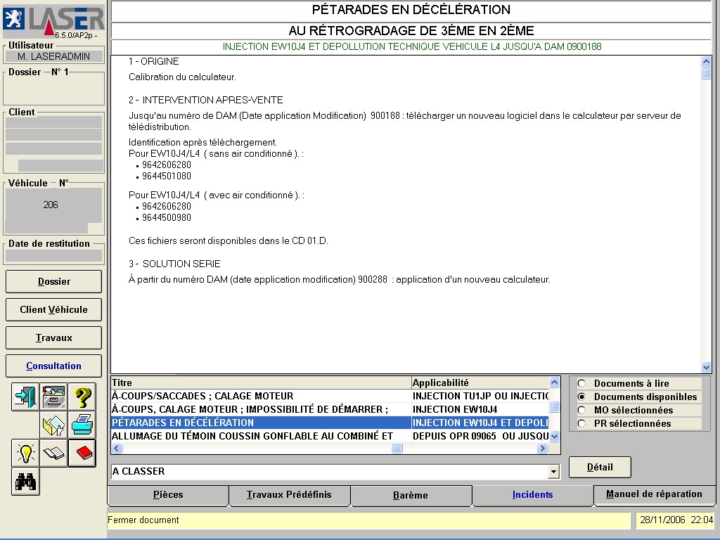The image size is (720, 540).
Task: Click the number 9644501080 in the document
Action: pyautogui.click(x=166, y=176)
